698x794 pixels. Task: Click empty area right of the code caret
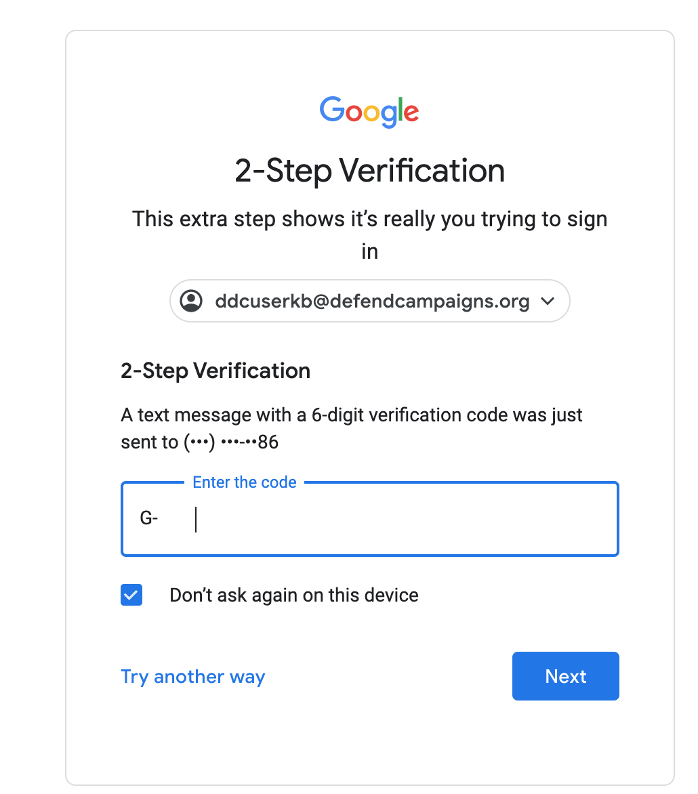[405, 519]
